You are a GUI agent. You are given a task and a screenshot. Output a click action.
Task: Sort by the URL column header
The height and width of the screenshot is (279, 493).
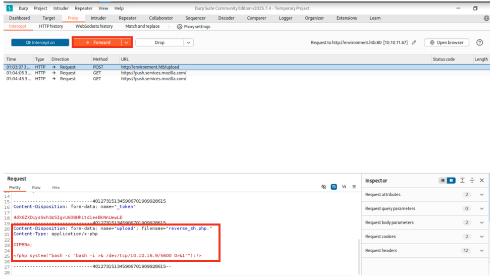coord(275,59)
